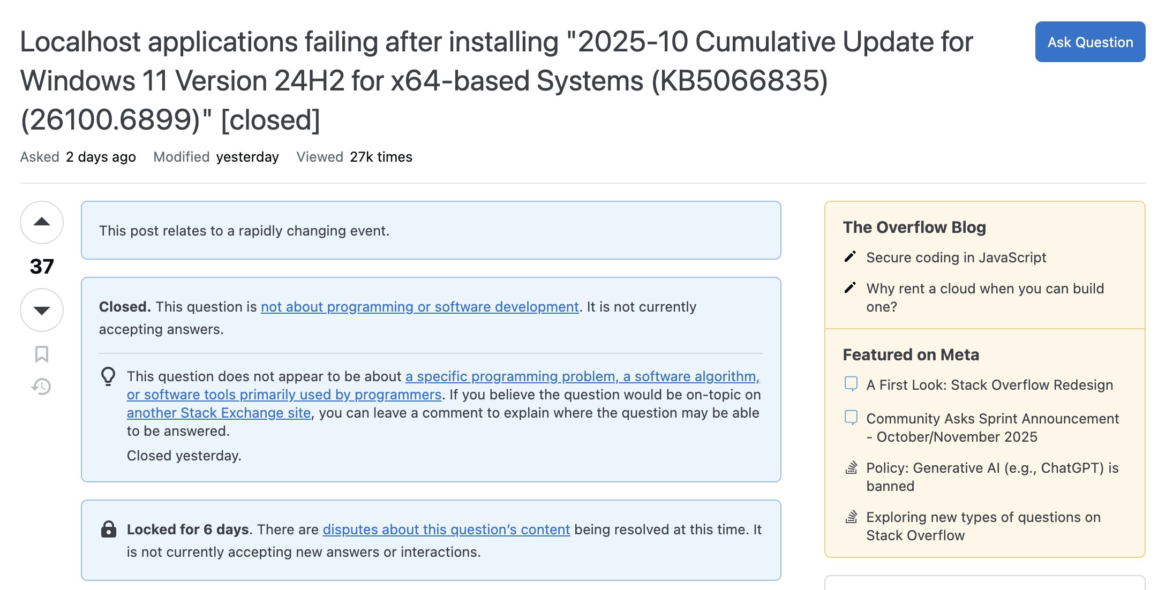Click the Stack Overflow icon beside Generative AI policy

(x=851, y=467)
